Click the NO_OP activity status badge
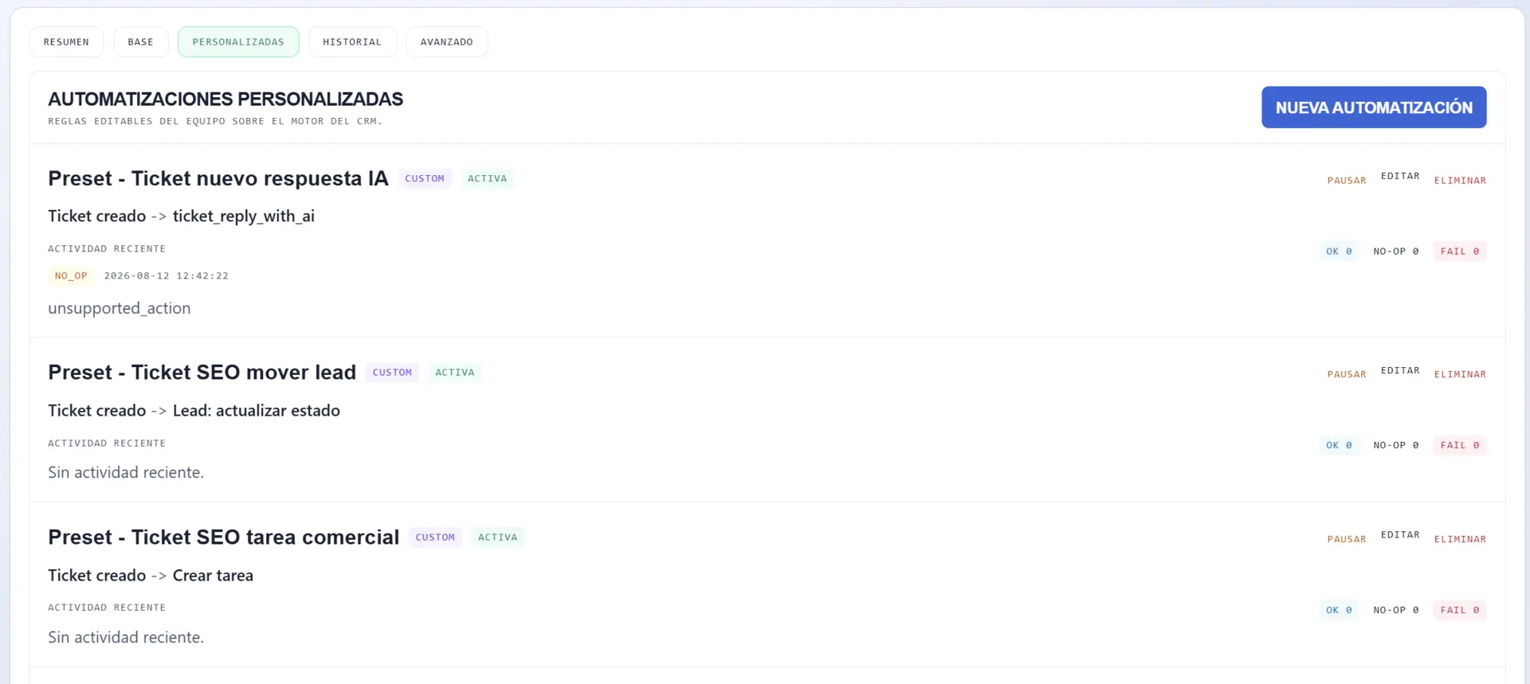 click(x=71, y=276)
